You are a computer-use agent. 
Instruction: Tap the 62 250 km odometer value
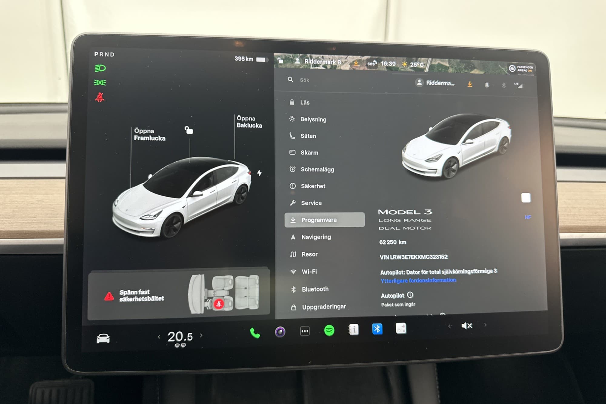[393, 242]
